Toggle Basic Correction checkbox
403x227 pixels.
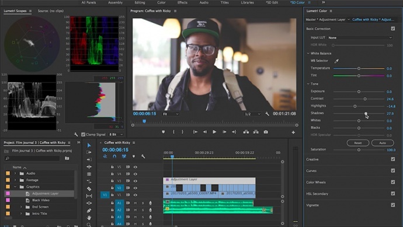[x=393, y=29]
